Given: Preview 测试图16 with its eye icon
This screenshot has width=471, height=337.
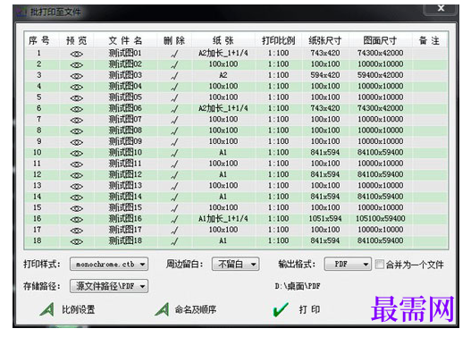Looking at the screenshot, I should click(x=77, y=220).
